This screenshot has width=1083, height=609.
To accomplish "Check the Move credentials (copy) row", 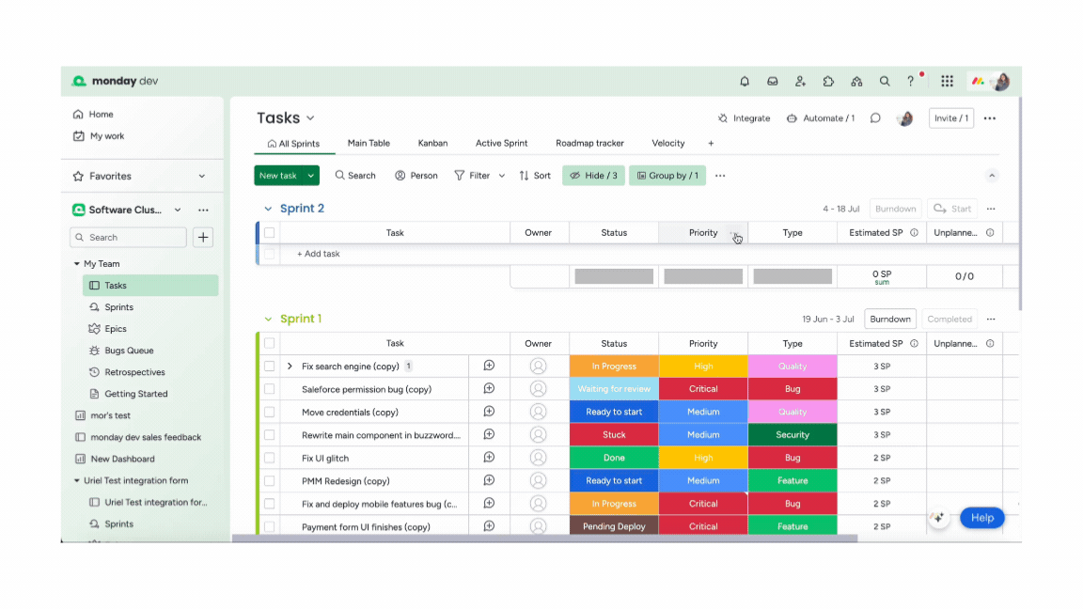I will pos(270,413).
